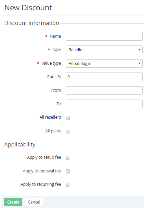This screenshot has width=144, height=208.
Task: Click the 'Apply to renewal fee' label
Action: click(42, 171)
